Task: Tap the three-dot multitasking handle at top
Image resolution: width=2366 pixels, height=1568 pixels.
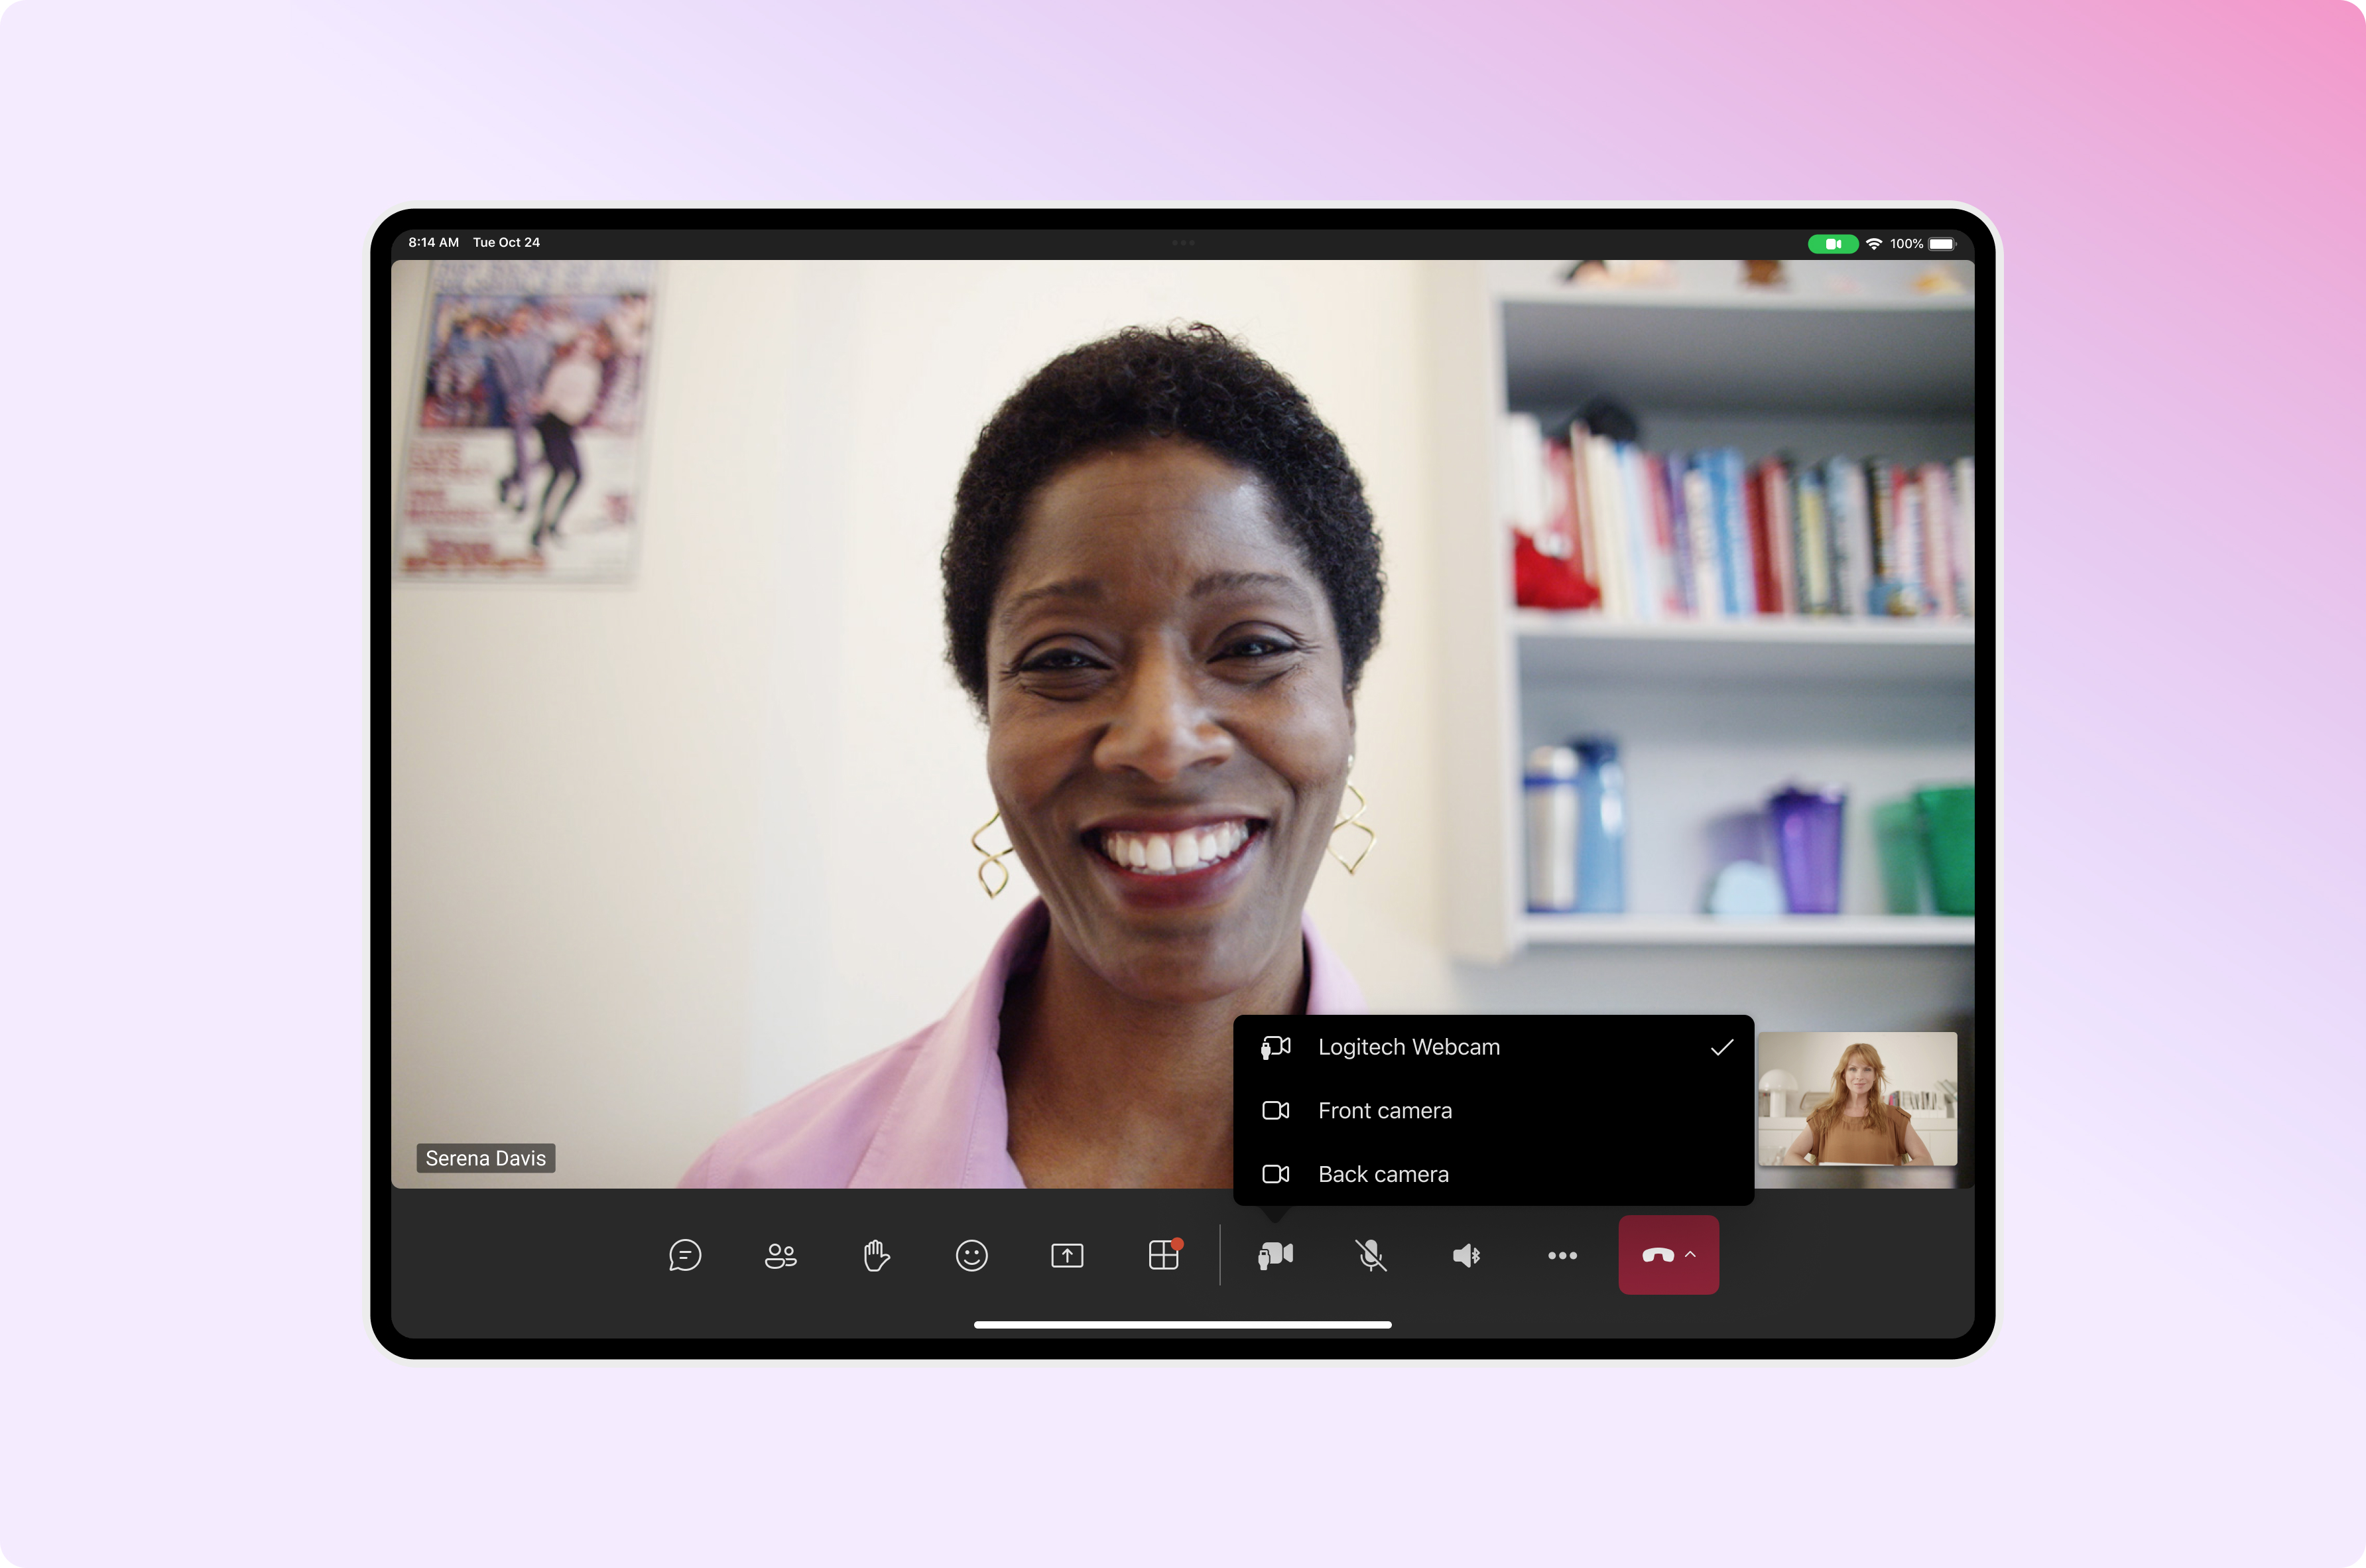Action: pyautogui.click(x=1182, y=242)
